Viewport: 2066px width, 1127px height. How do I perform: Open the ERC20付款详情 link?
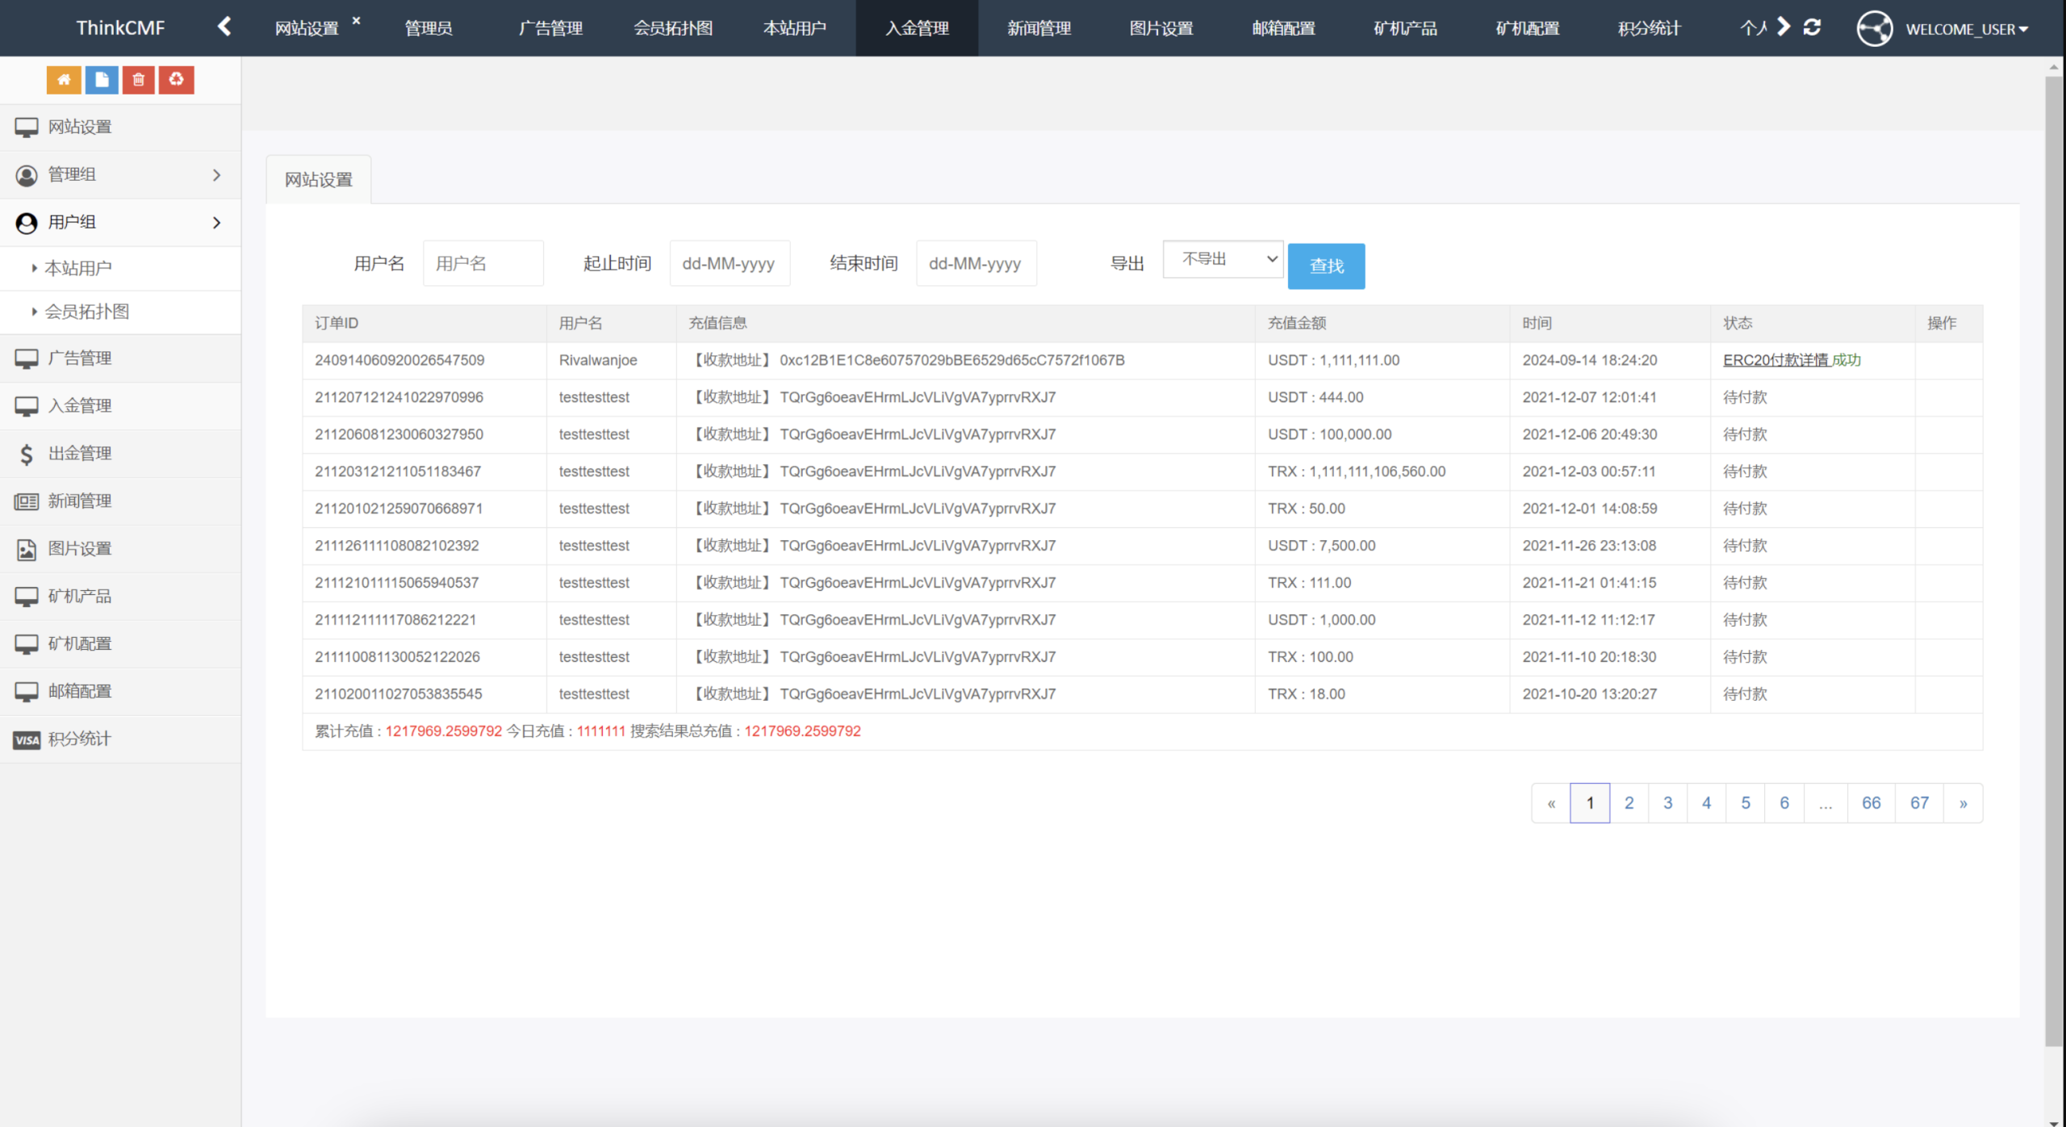(x=1775, y=360)
